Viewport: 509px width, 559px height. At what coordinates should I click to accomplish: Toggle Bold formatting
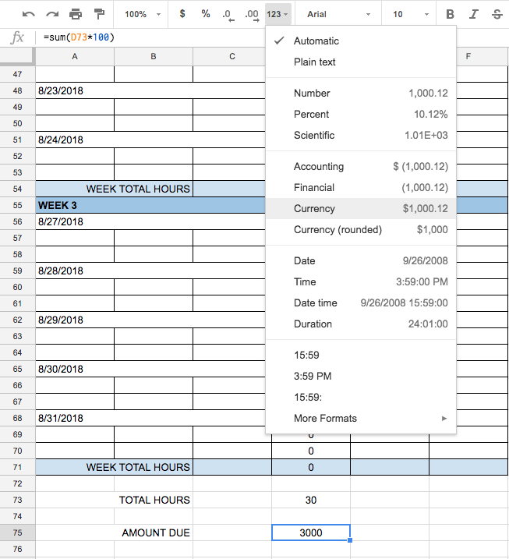(451, 14)
